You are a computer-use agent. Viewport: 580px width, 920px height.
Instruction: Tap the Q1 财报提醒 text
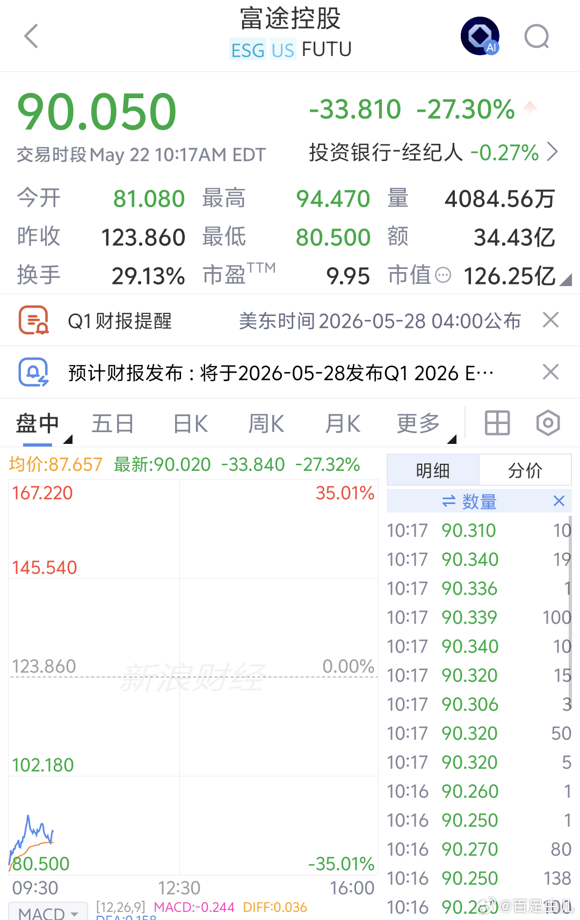click(120, 321)
